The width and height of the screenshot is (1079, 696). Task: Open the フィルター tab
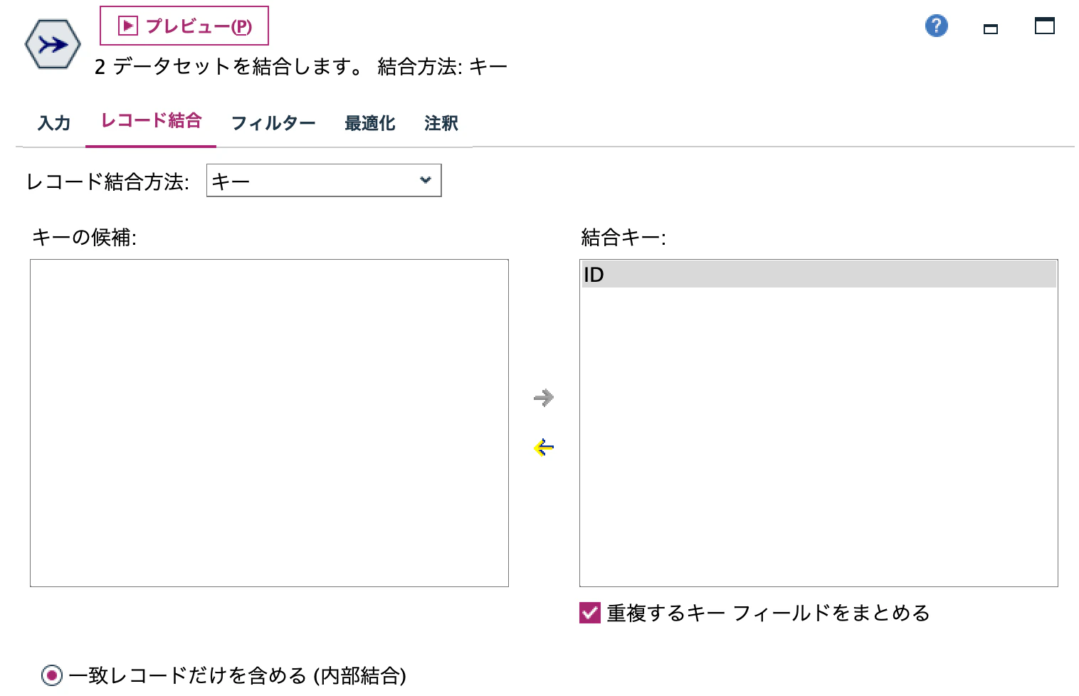click(273, 123)
